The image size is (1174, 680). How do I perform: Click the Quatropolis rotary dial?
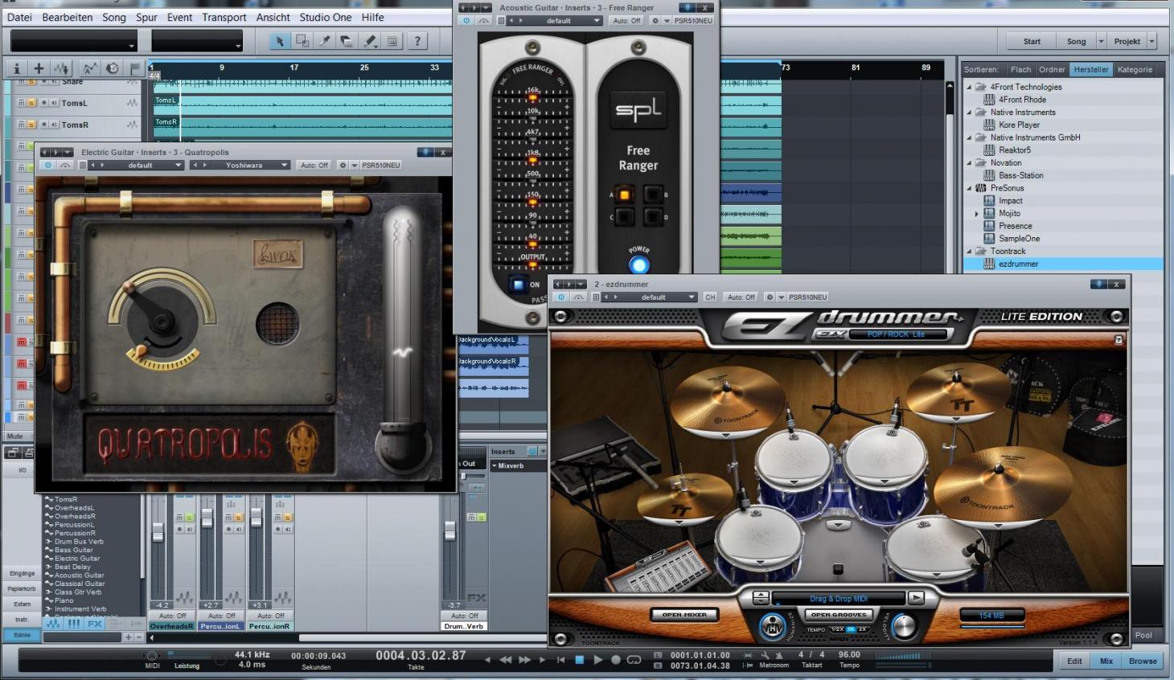[163, 322]
